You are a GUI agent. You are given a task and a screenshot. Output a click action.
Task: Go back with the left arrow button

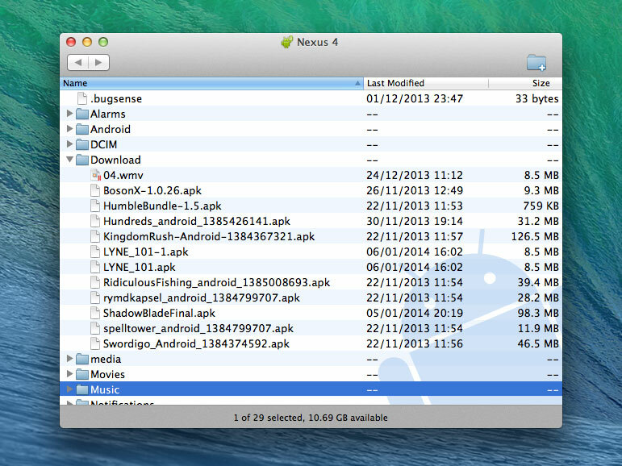(78, 62)
